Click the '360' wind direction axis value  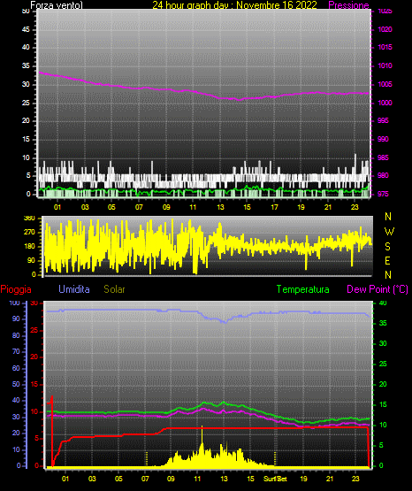click(29, 219)
